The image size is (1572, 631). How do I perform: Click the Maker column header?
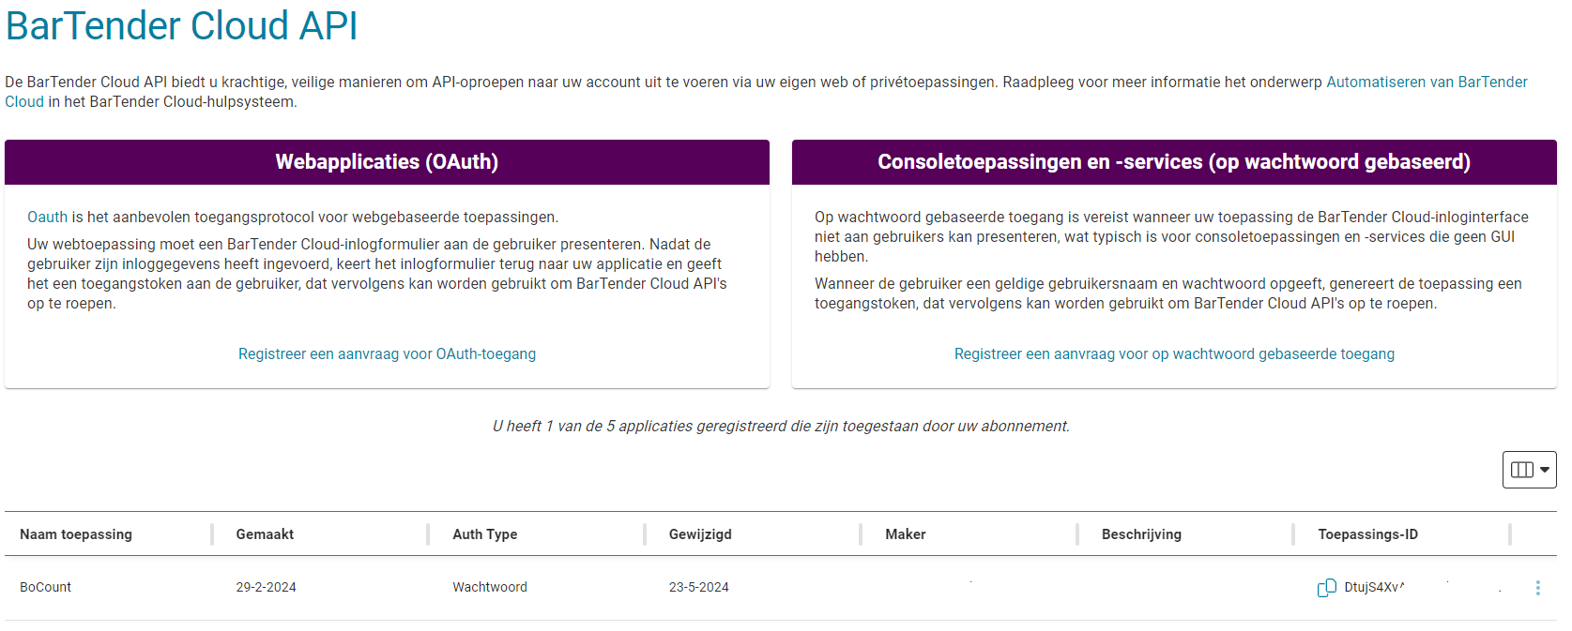coord(905,534)
